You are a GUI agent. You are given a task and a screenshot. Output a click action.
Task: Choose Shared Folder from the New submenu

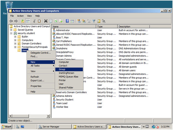[69, 88]
